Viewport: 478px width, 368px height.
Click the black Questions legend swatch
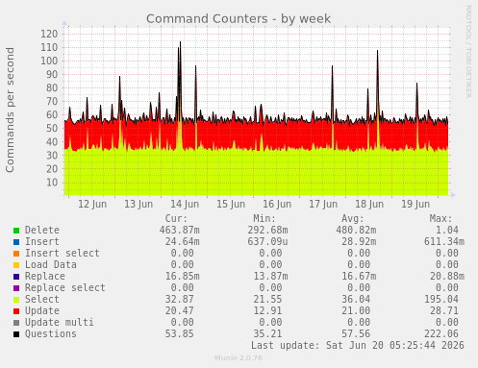coord(16,334)
